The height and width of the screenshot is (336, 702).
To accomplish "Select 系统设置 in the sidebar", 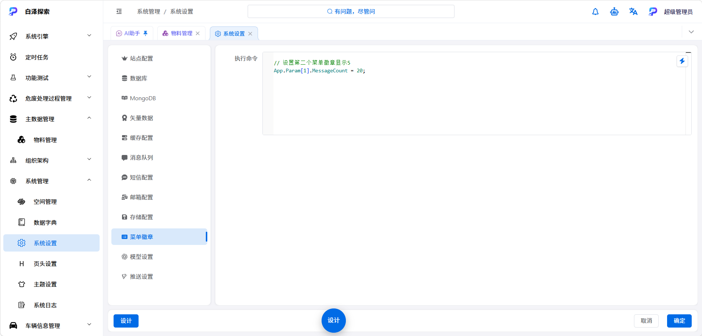I will 51,243.
